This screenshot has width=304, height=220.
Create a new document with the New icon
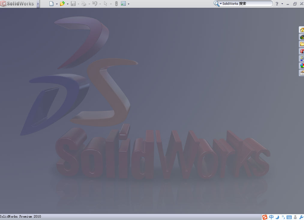[x=51, y=4]
